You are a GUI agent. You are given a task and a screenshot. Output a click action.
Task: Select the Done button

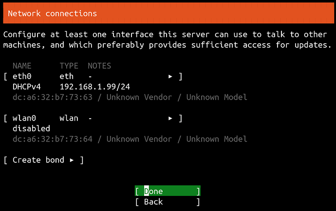pos(168,191)
